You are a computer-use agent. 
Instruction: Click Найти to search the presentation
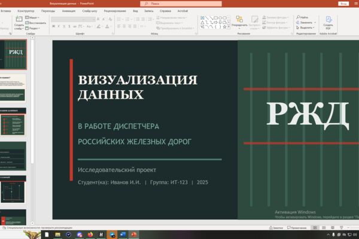tap(302, 17)
